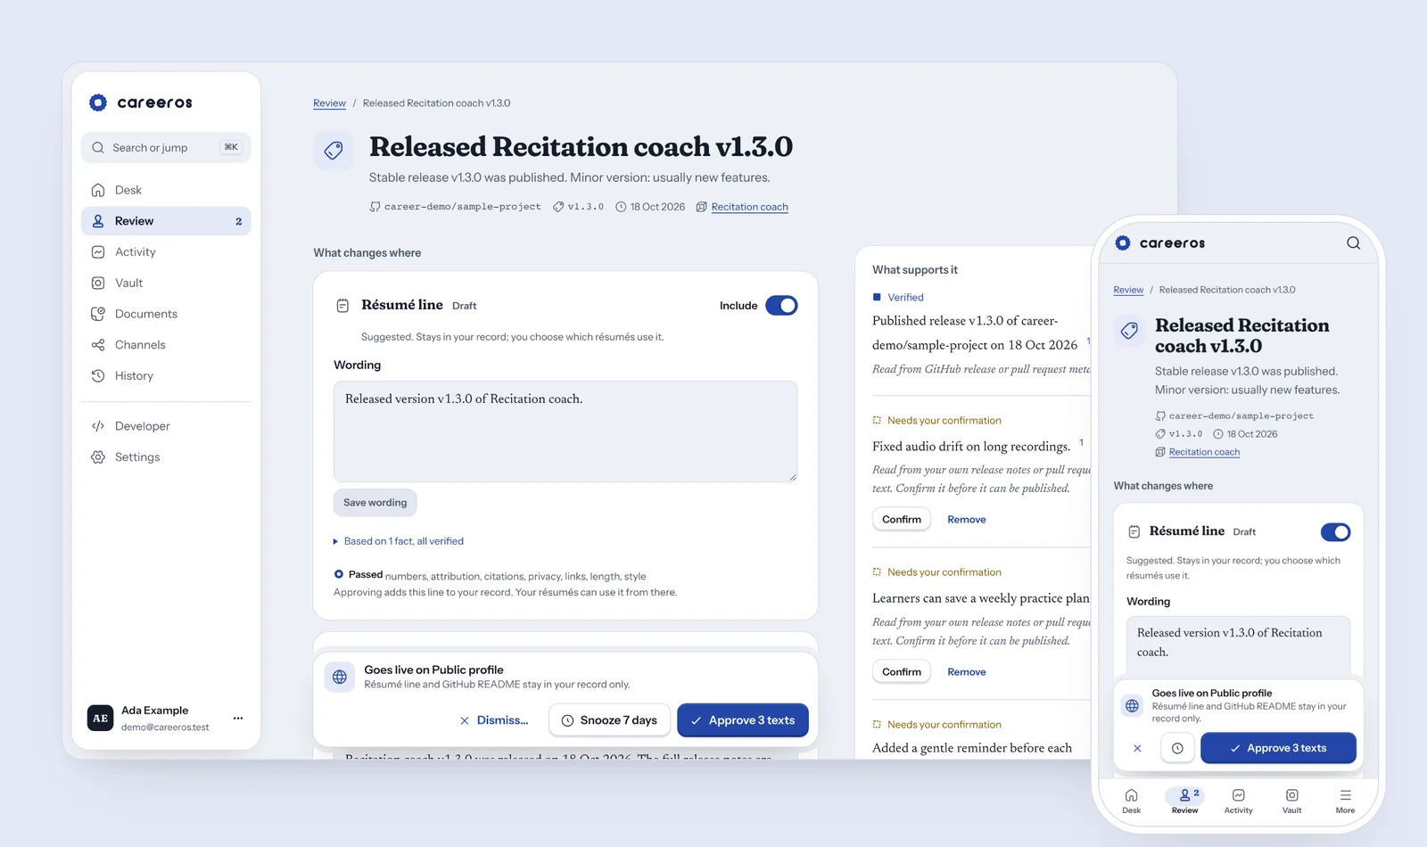Open Recitation coach link in mobile view
This screenshot has height=847, width=1427.
1204,452
